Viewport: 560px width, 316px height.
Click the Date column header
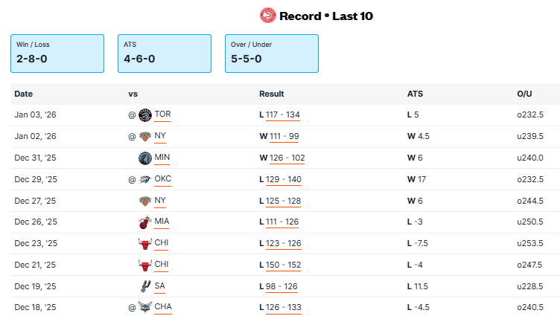pos(24,94)
